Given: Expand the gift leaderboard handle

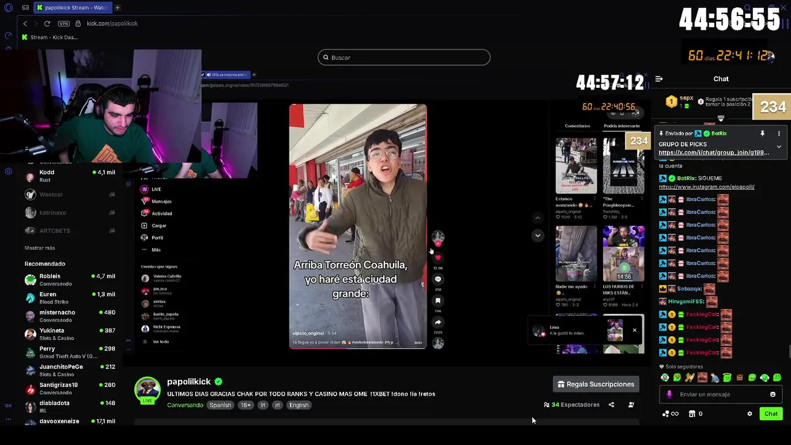Looking at the screenshot, I should tap(721, 119).
